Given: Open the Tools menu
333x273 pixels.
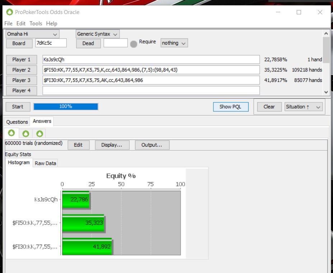Looking at the screenshot, I should click(36, 23).
